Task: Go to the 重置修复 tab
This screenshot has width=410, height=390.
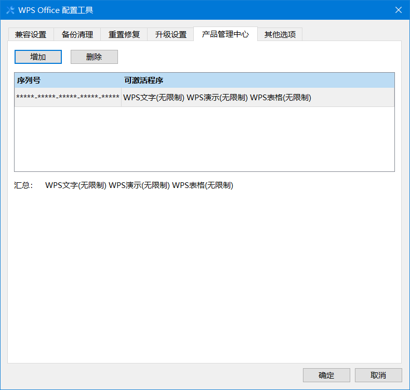Action: (x=124, y=34)
